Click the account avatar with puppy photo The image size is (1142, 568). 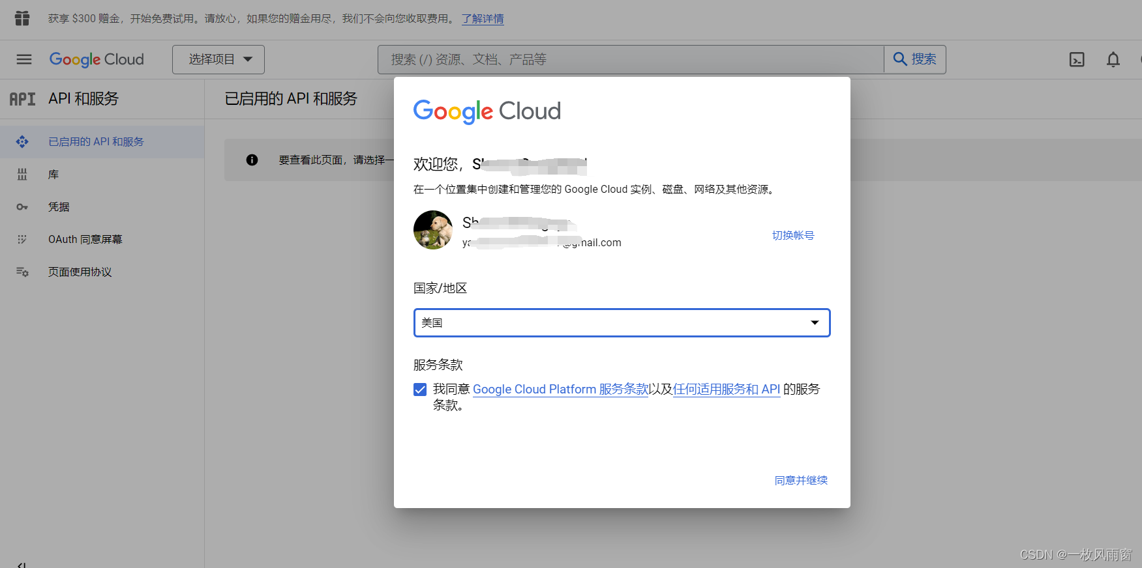(x=433, y=230)
